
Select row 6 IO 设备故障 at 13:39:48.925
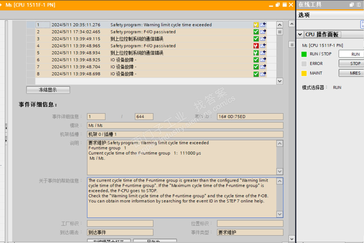(x=151, y=60)
